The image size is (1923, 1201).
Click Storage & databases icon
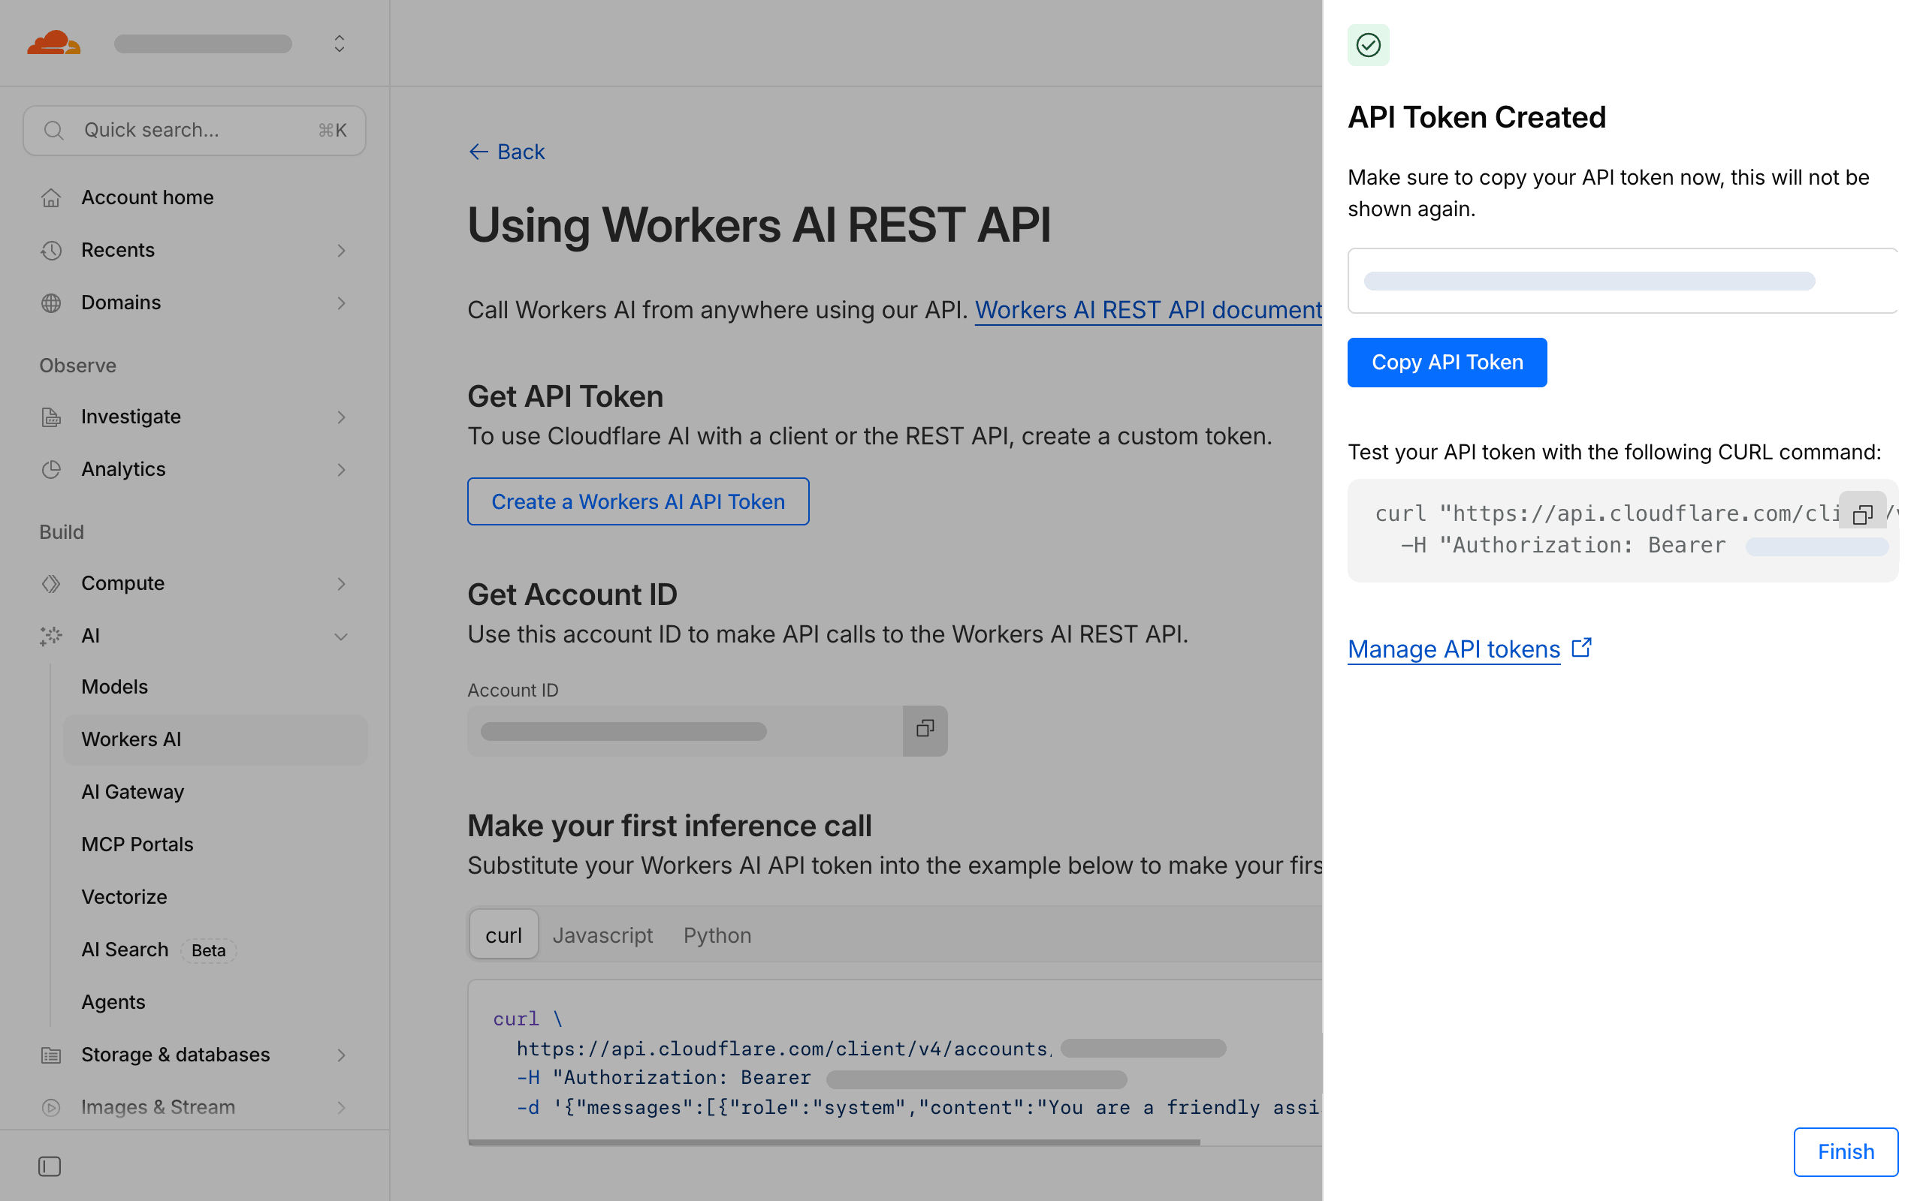click(x=51, y=1055)
